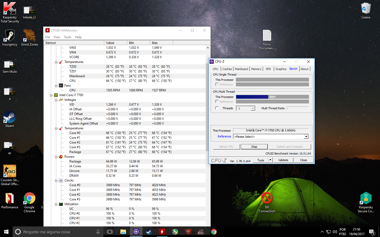Click the Sensor column header
The width and height of the screenshot is (380, 237).
74,43
